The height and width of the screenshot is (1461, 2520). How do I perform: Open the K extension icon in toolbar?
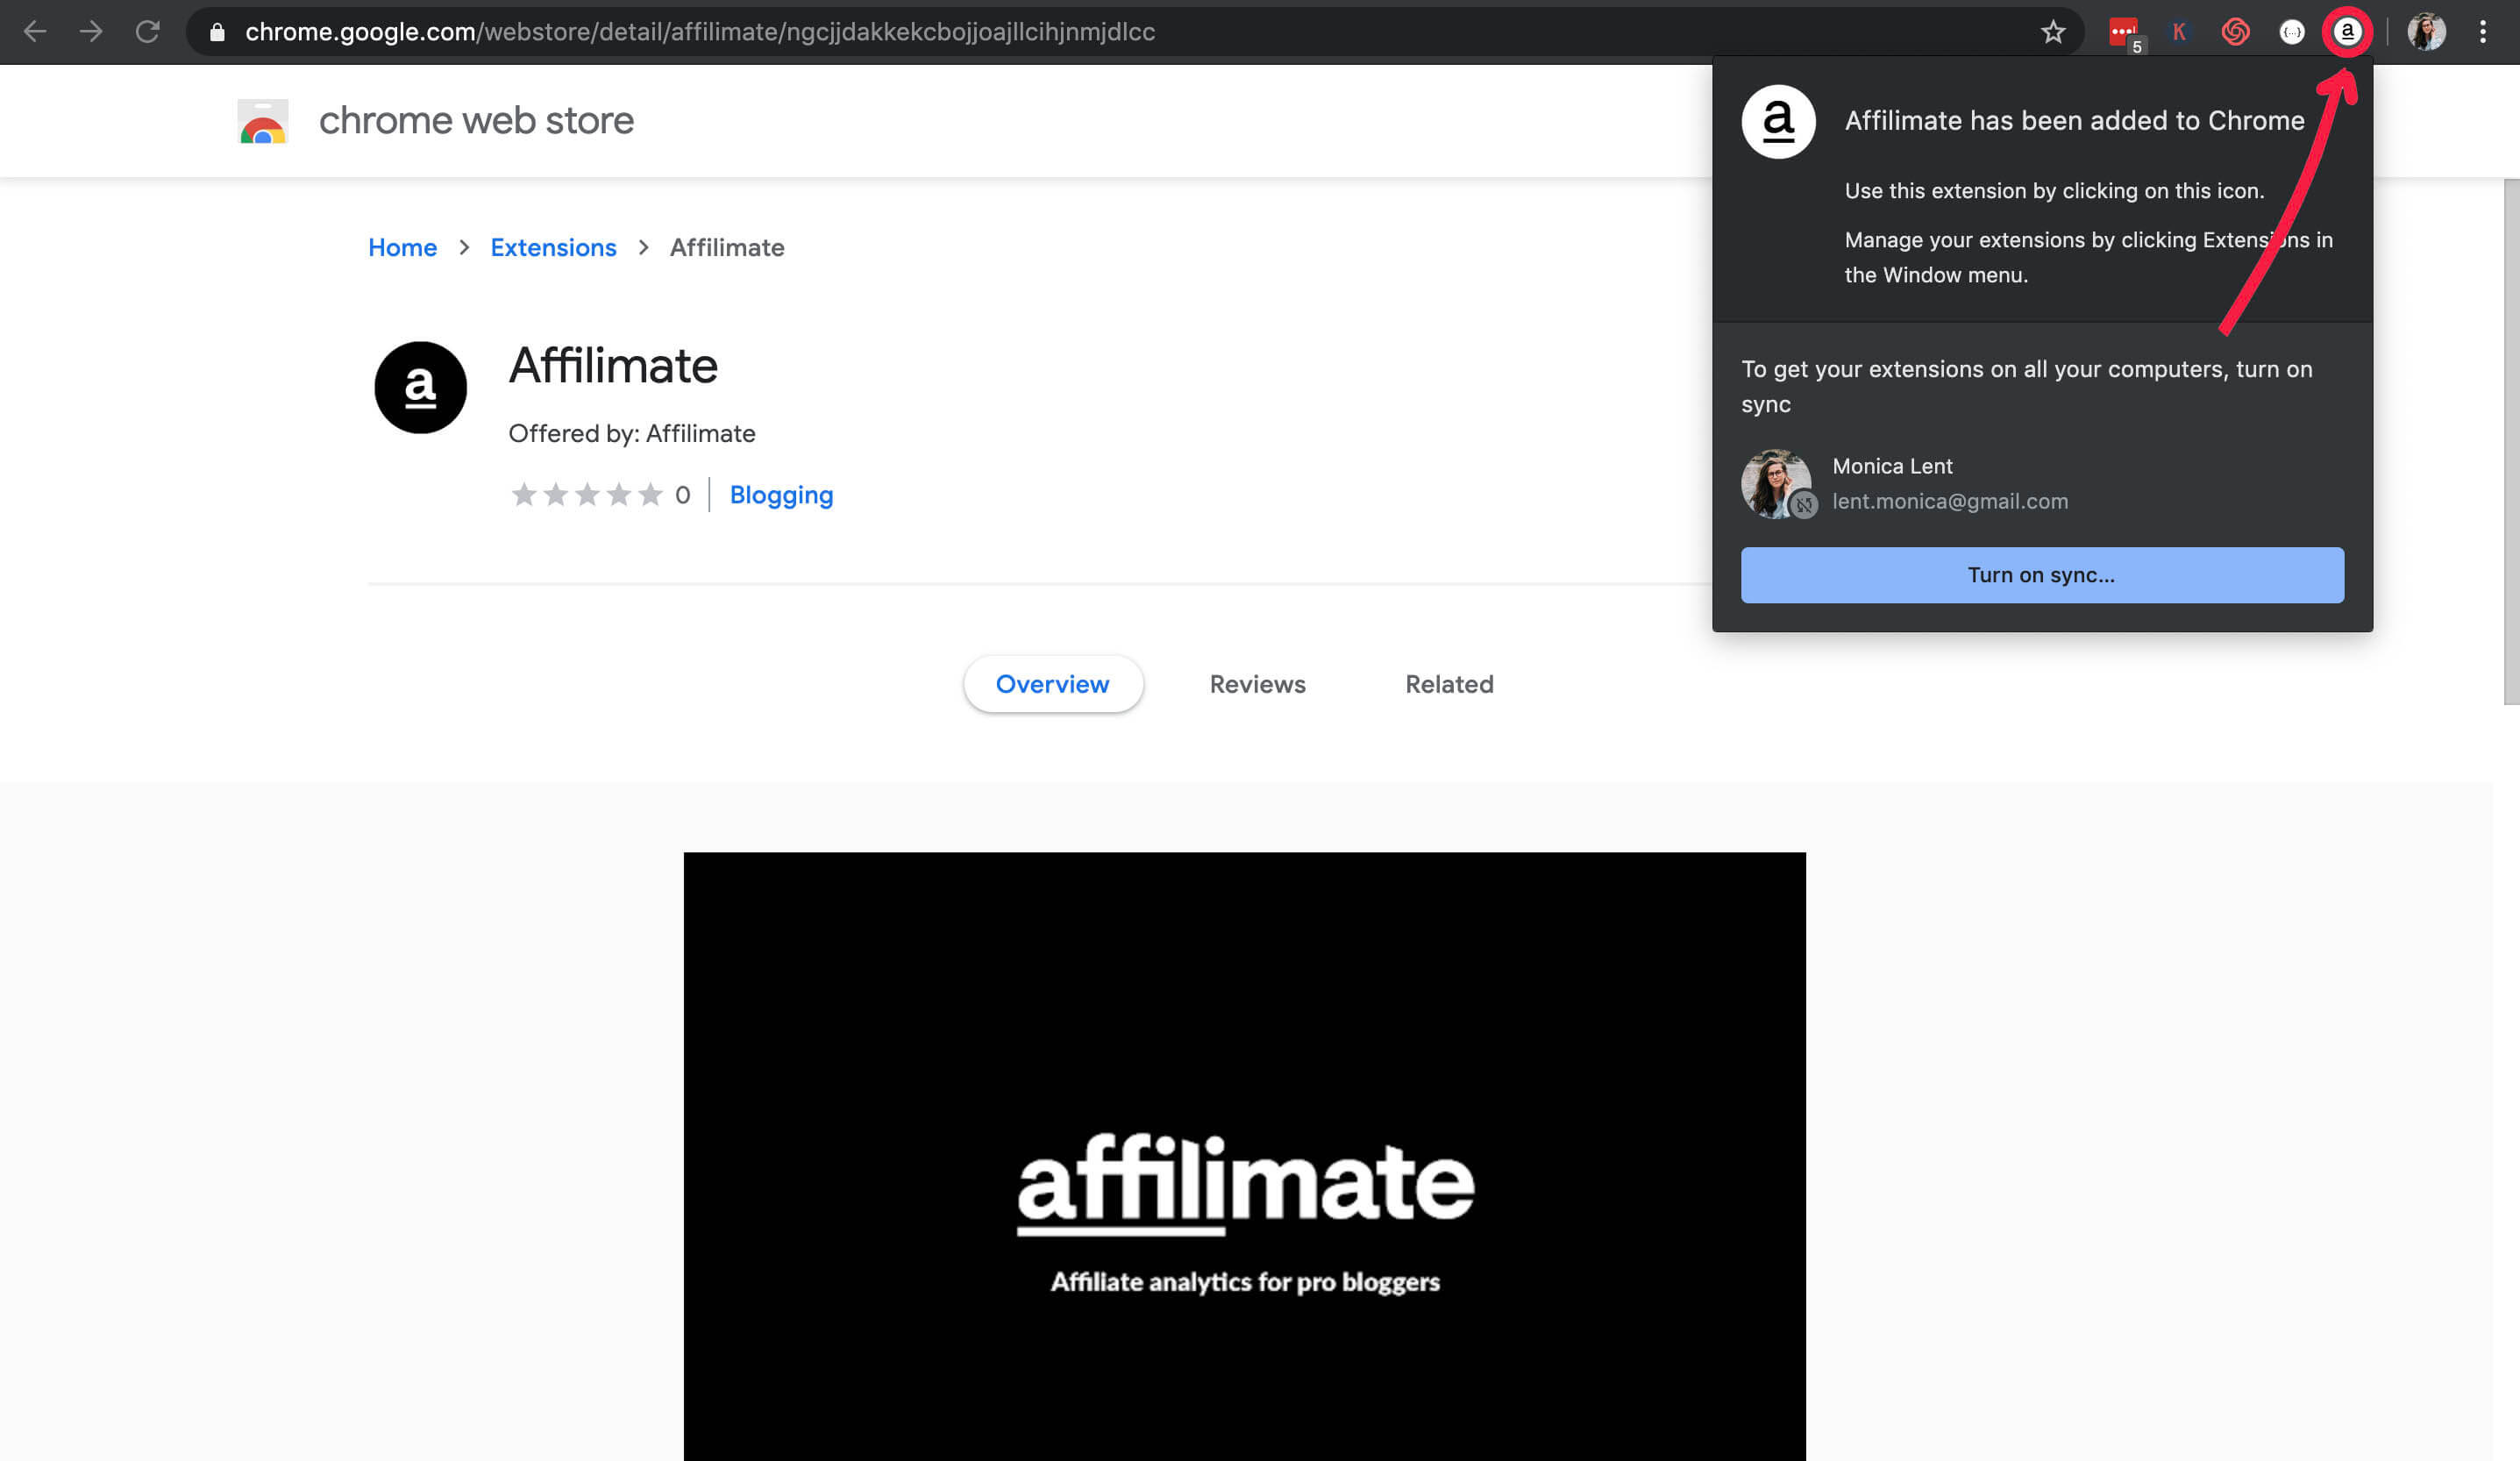click(x=2179, y=32)
